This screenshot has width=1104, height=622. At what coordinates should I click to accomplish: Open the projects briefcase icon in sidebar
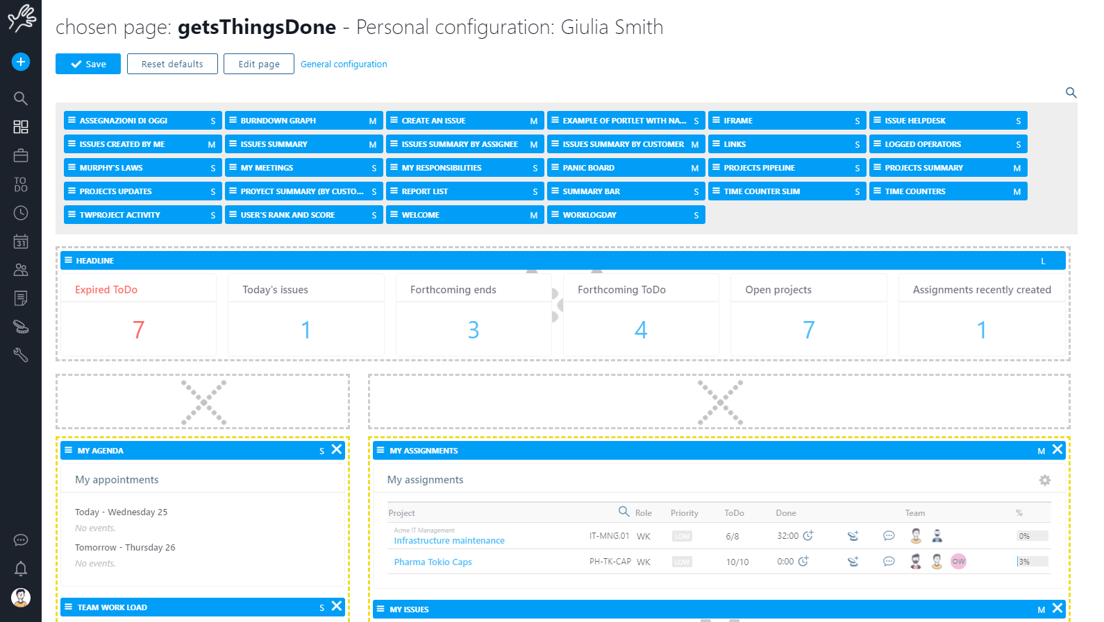21,156
